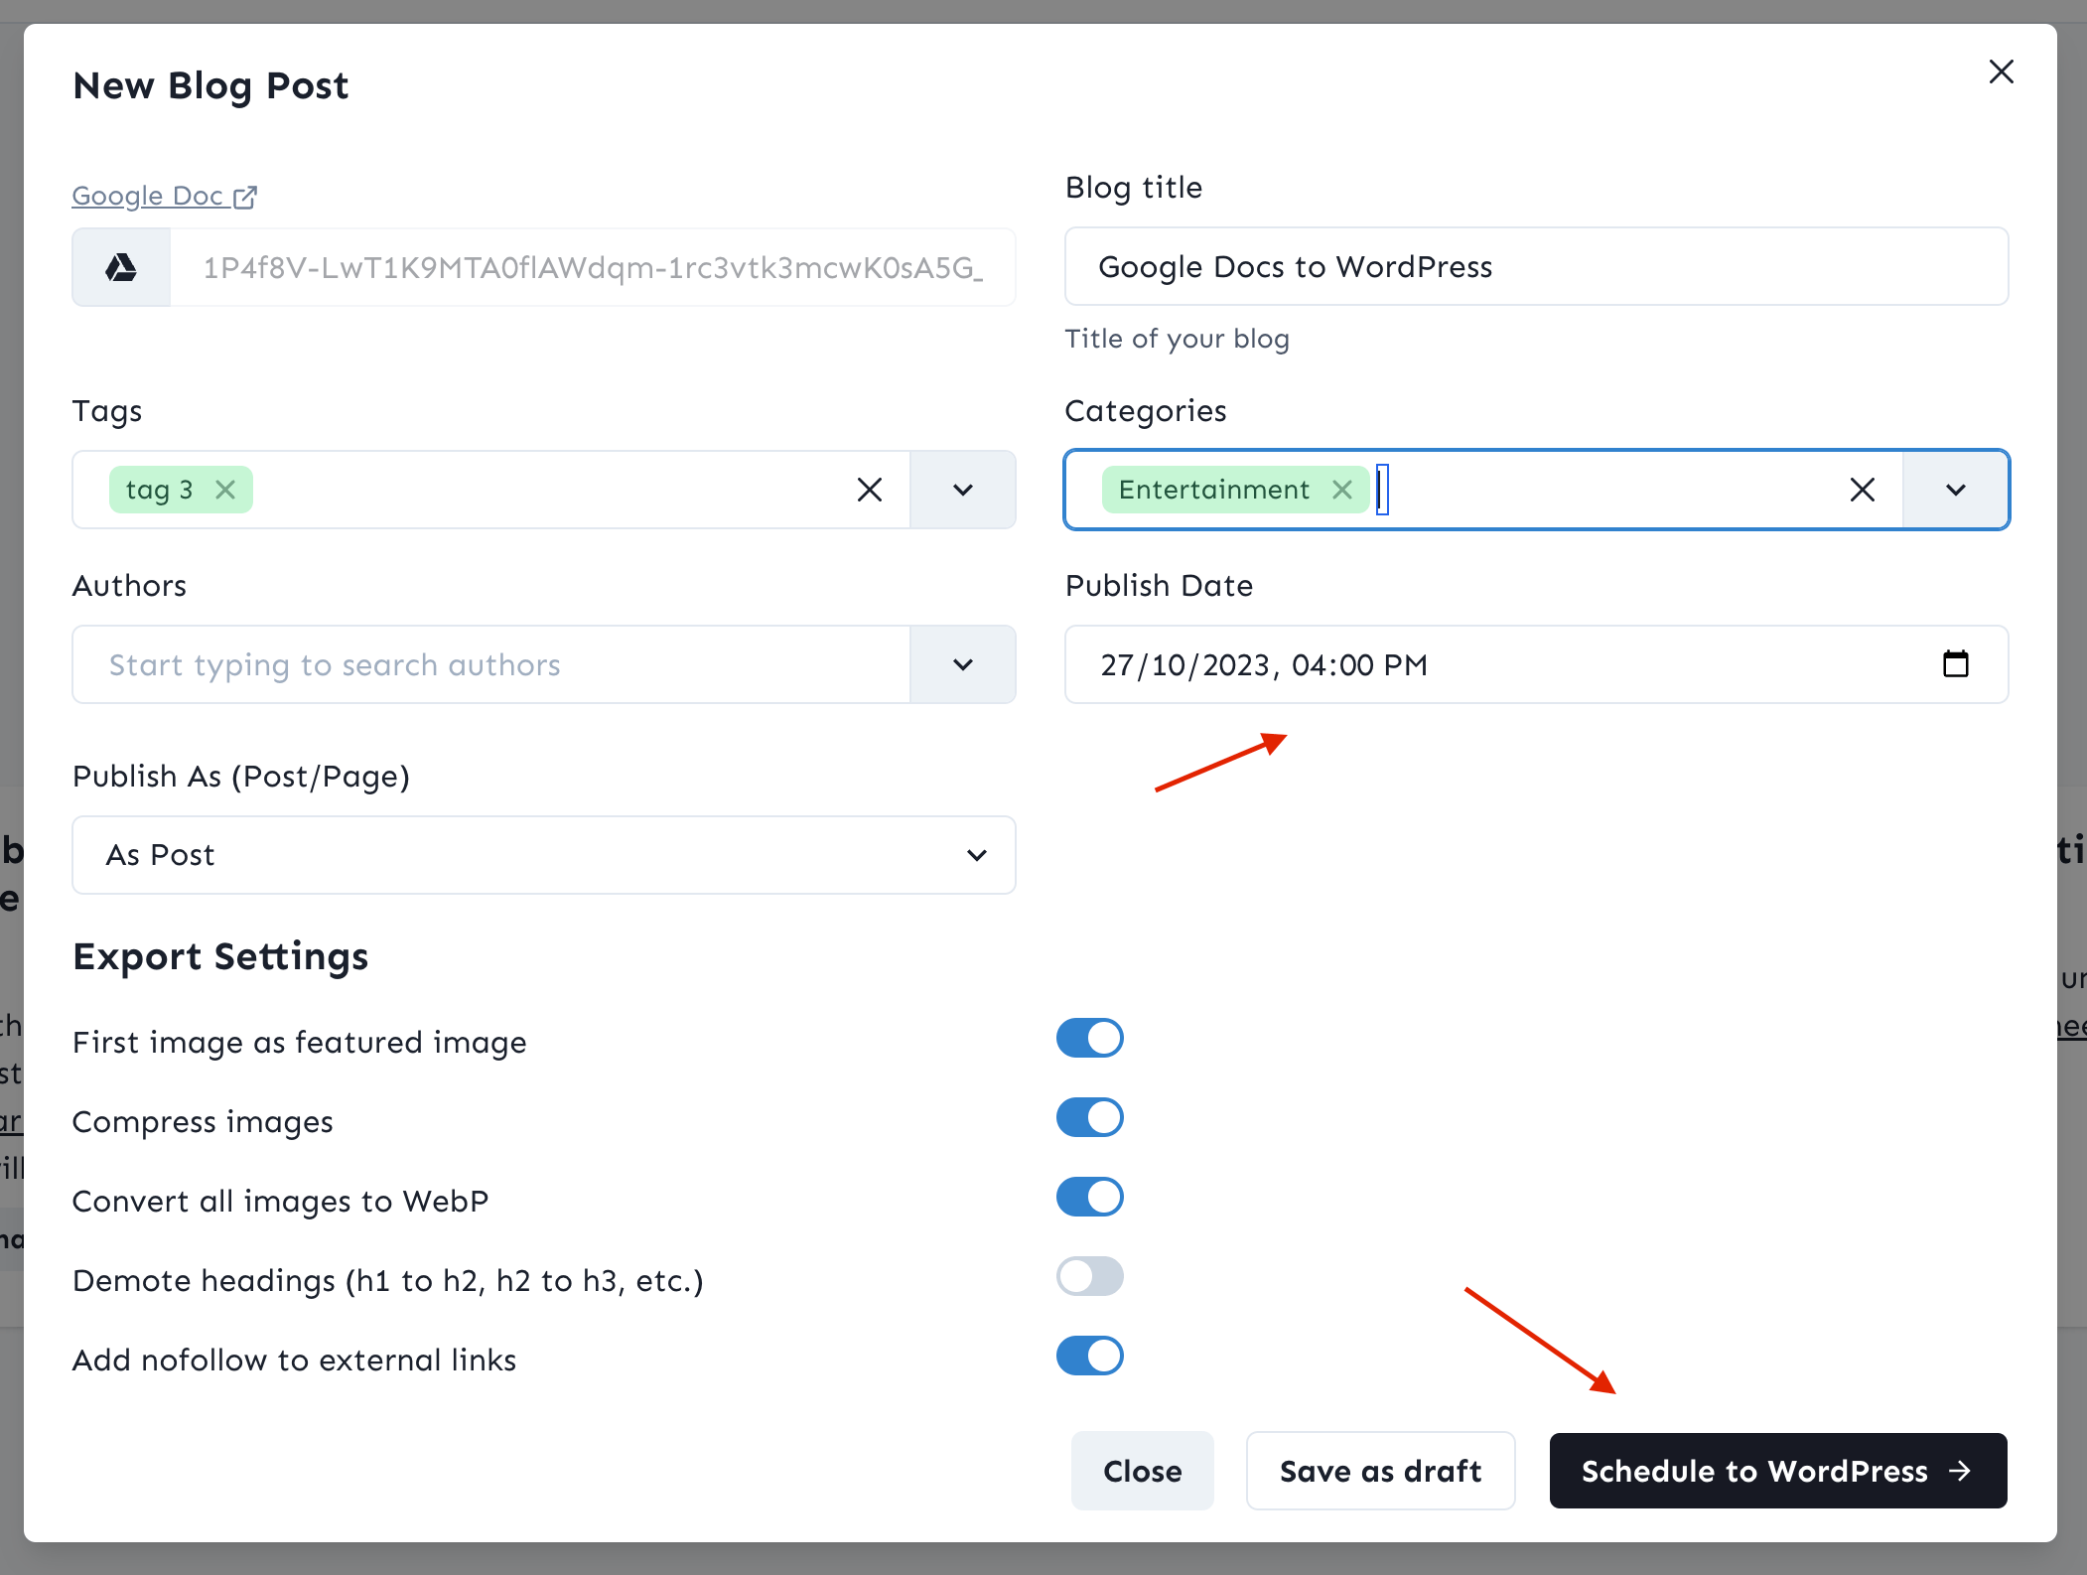Click the Publish Date input field
Screen dimensions: 2087x1575
(x=1535, y=663)
